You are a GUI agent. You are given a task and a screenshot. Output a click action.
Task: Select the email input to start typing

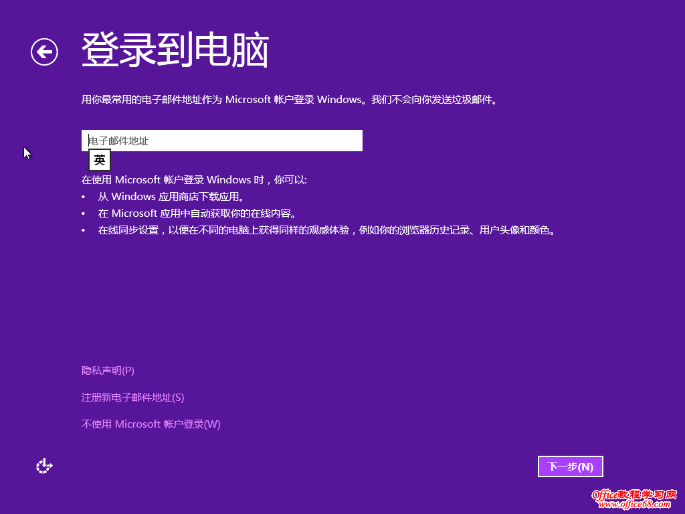pyautogui.click(x=221, y=141)
